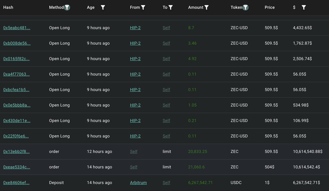This screenshot has width=329, height=191.
Task: Open transaction hash 0xeae5334c
Action: click(16, 167)
